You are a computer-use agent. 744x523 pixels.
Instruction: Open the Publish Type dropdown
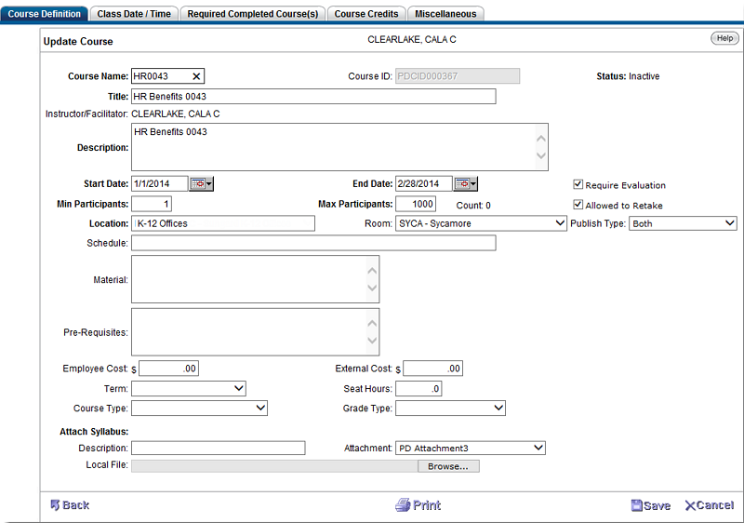pyautogui.click(x=683, y=223)
